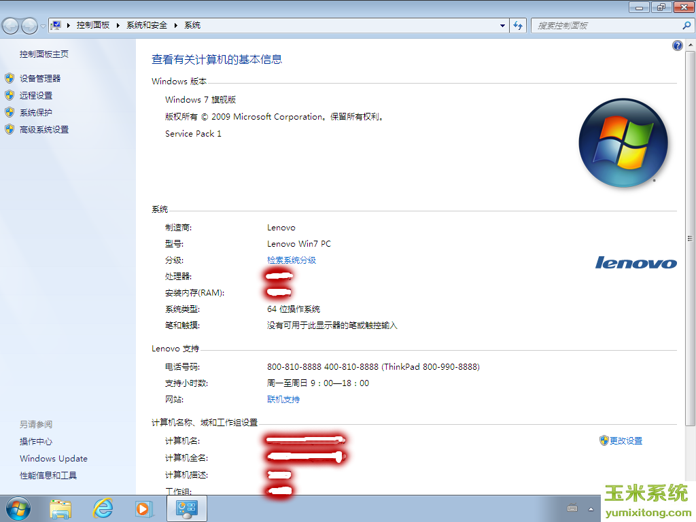Open address bar history dropdown
This screenshot has height=522, width=696.
[x=502, y=26]
